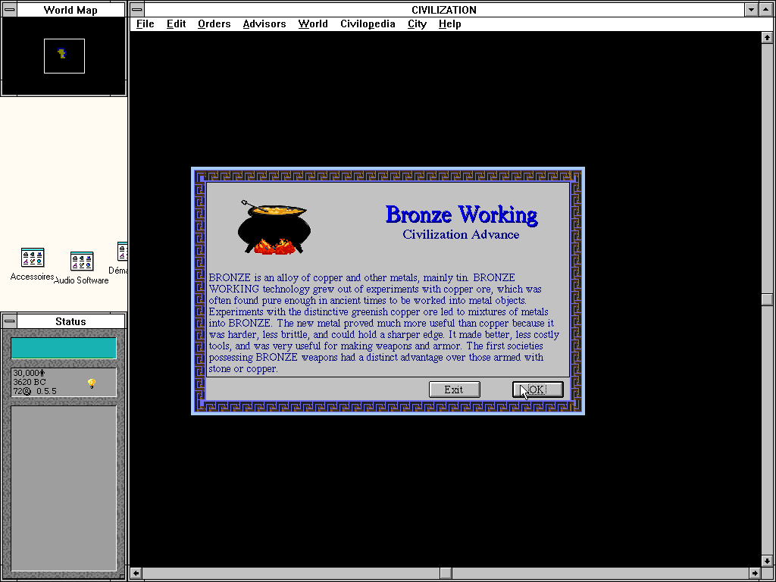The height and width of the screenshot is (582, 776).
Task: Minimize the CIVILIZATION window
Action: pyautogui.click(x=751, y=9)
